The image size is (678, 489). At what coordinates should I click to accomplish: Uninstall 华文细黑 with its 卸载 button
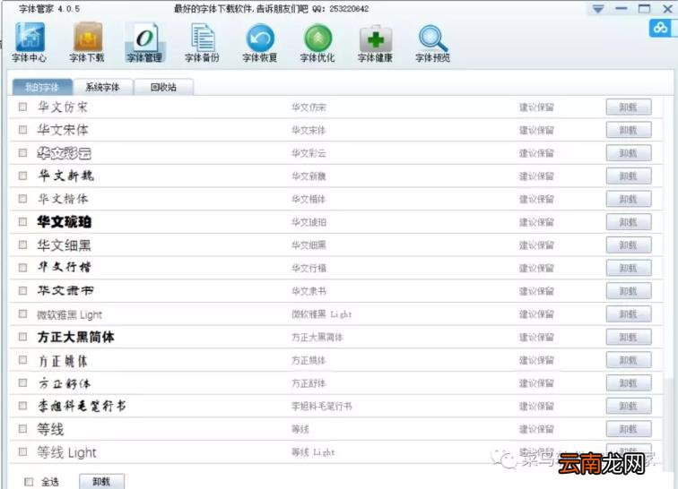click(629, 244)
